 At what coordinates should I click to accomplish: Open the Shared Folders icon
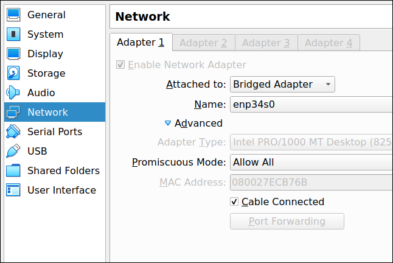tap(13, 170)
